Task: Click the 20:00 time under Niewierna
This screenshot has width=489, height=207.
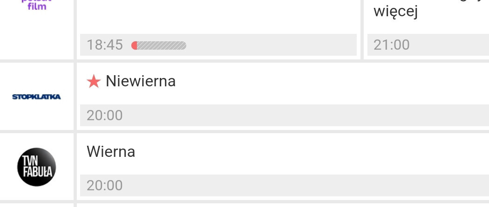Action: (x=105, y=115)
